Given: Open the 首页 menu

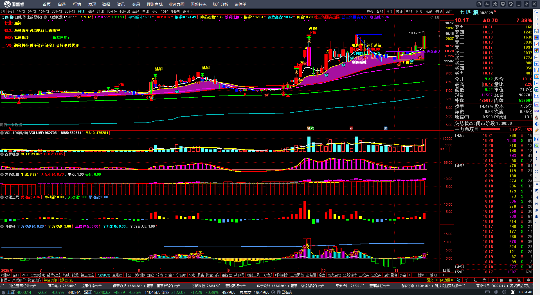Looking at the screenshot, I should (x=47, y=4).
